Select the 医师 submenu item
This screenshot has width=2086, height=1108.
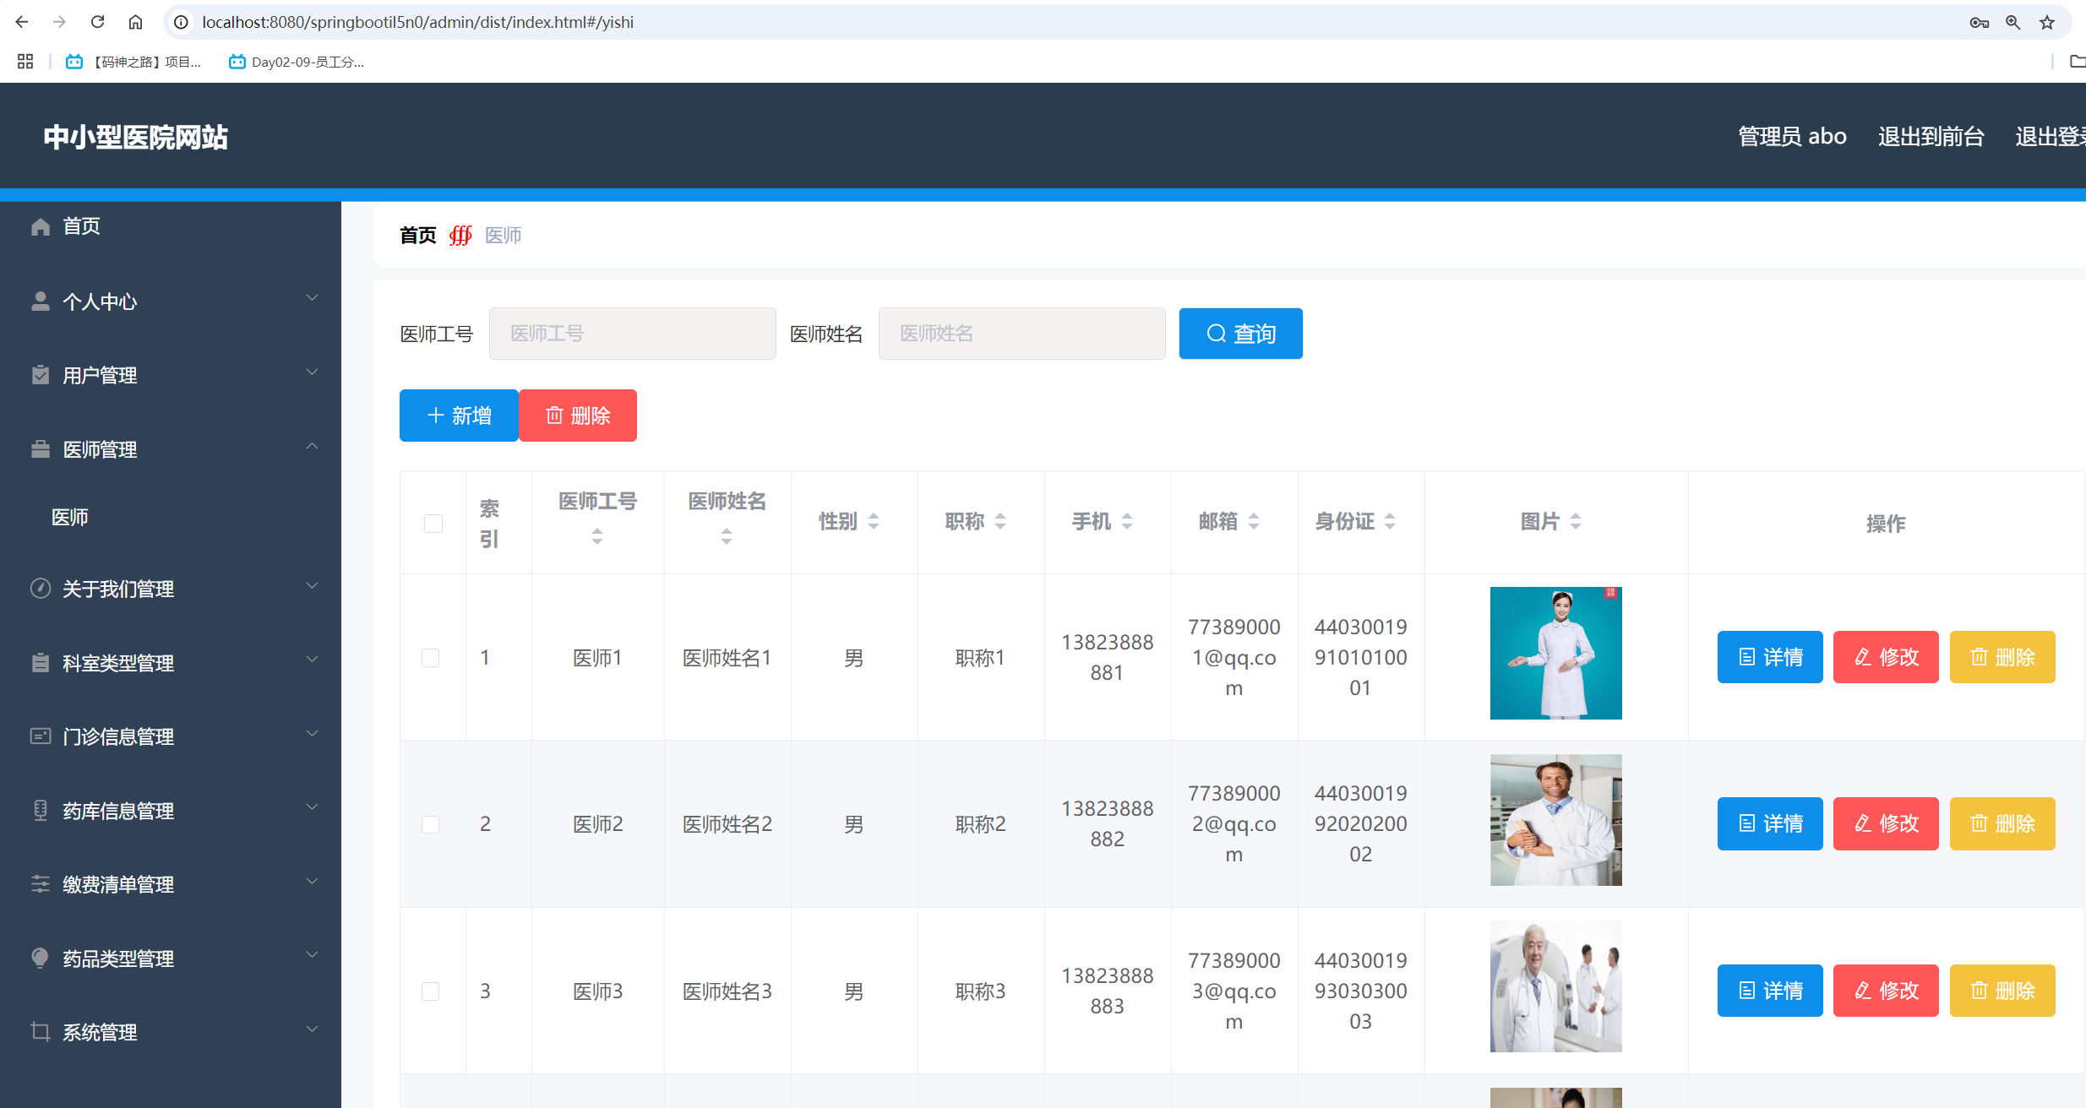(x=70, y=517)
